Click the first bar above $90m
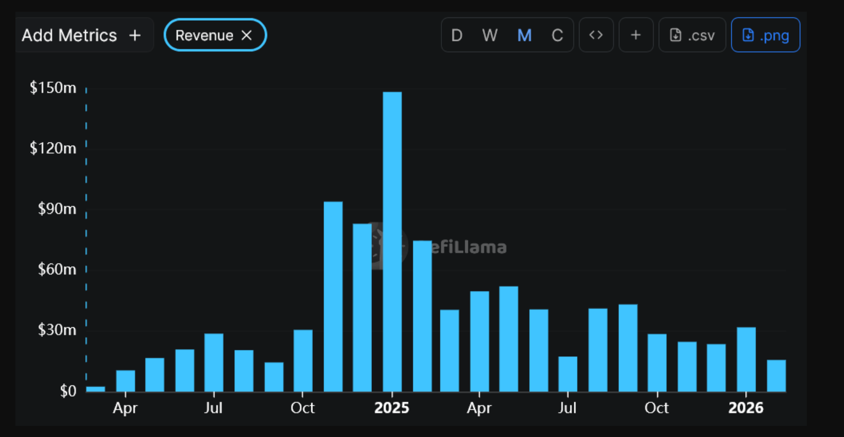 (x=333, y=296)
